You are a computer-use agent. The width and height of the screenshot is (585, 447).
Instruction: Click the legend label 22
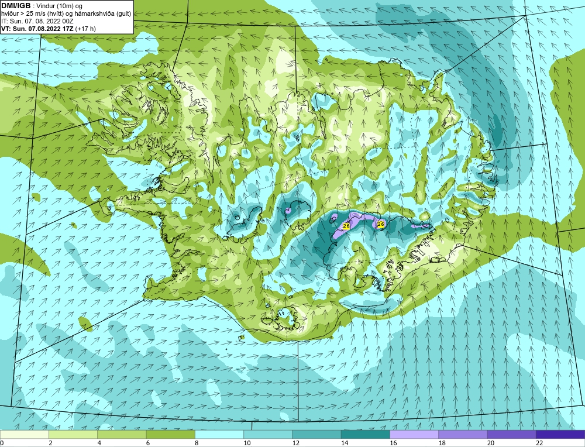tap(539, 443)
